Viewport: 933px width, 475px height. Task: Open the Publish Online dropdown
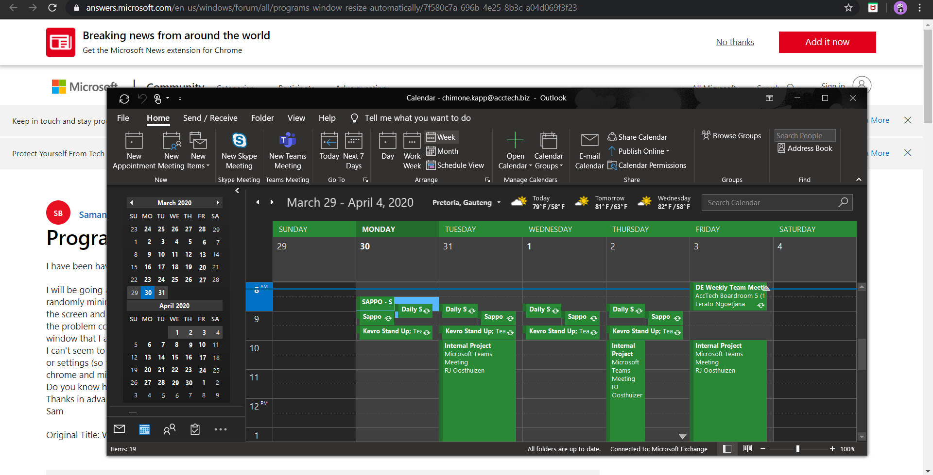coord(639,151)
